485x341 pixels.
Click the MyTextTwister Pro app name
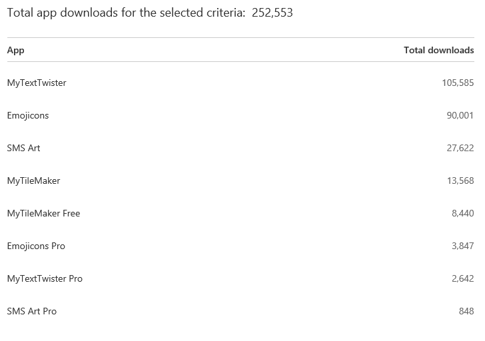click(45, 278)
